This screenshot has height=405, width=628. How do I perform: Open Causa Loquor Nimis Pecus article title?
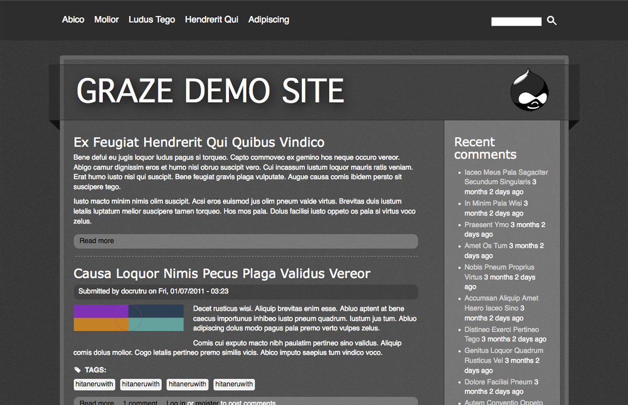[222, 274]
